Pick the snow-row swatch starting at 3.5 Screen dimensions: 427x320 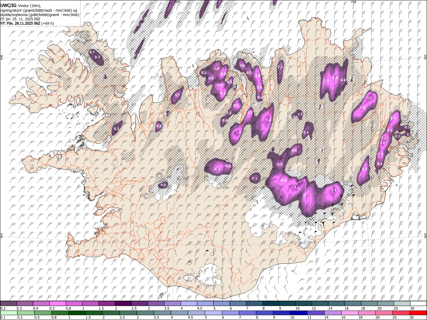coord(172,304)
